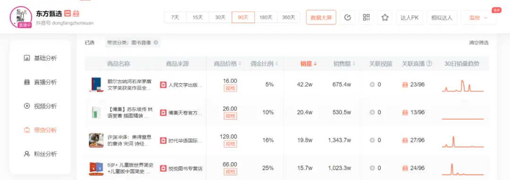Click 清空筛选 to clear filters
Image resolution: width=510 pixels, height=180 pixels.
[478, 42]
